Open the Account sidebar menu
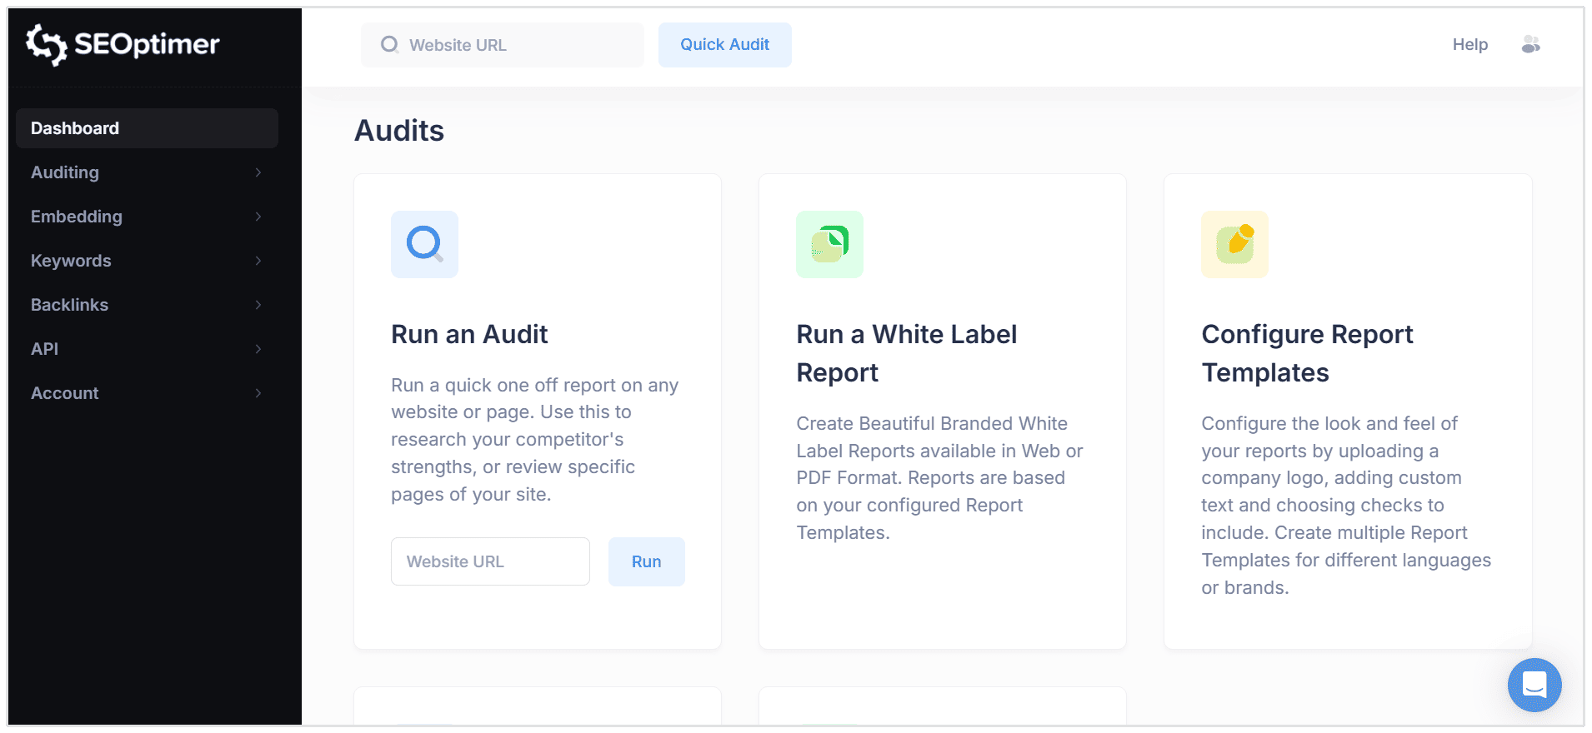 click(65, 393)
